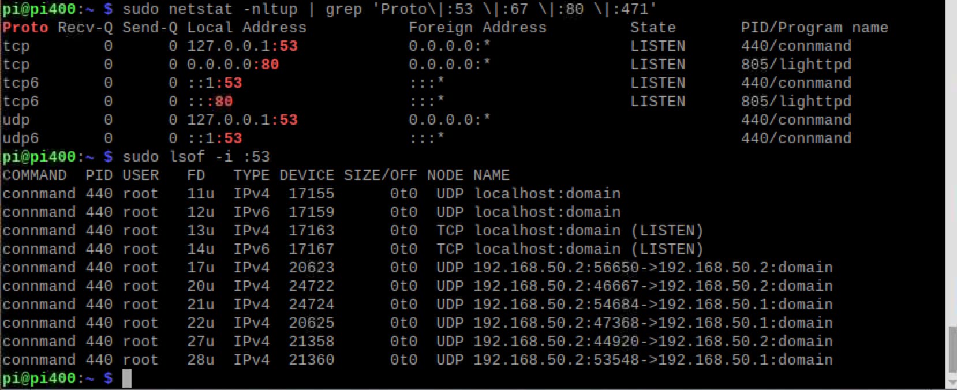Click the terminal scrollbar thumb
The height and width of the screenshot is (390, 957).
952,350
